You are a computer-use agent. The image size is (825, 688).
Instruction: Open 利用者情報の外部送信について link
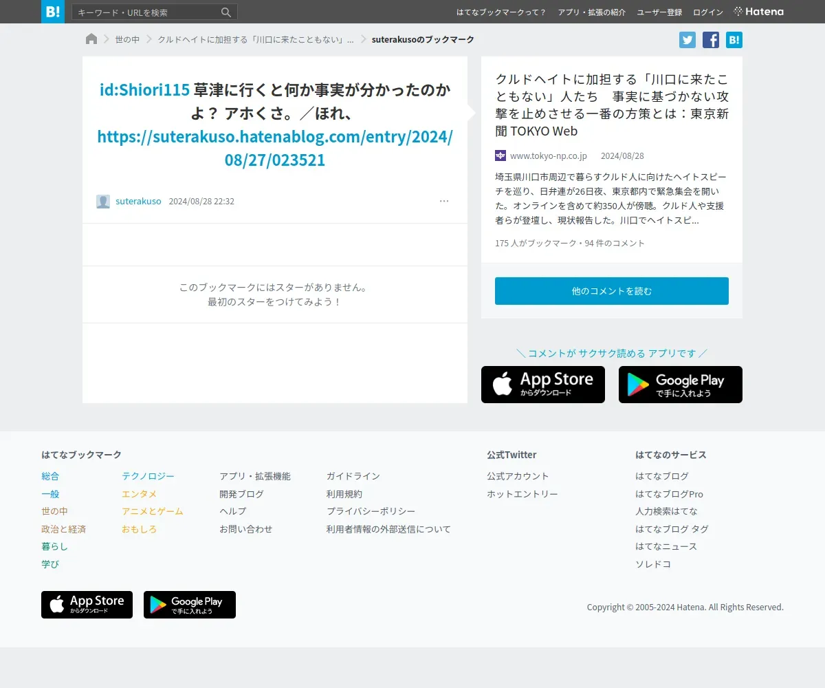click(388, 529)
